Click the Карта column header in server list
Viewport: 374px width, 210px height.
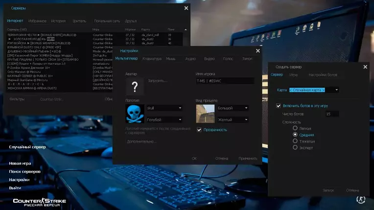pos(145,29)
